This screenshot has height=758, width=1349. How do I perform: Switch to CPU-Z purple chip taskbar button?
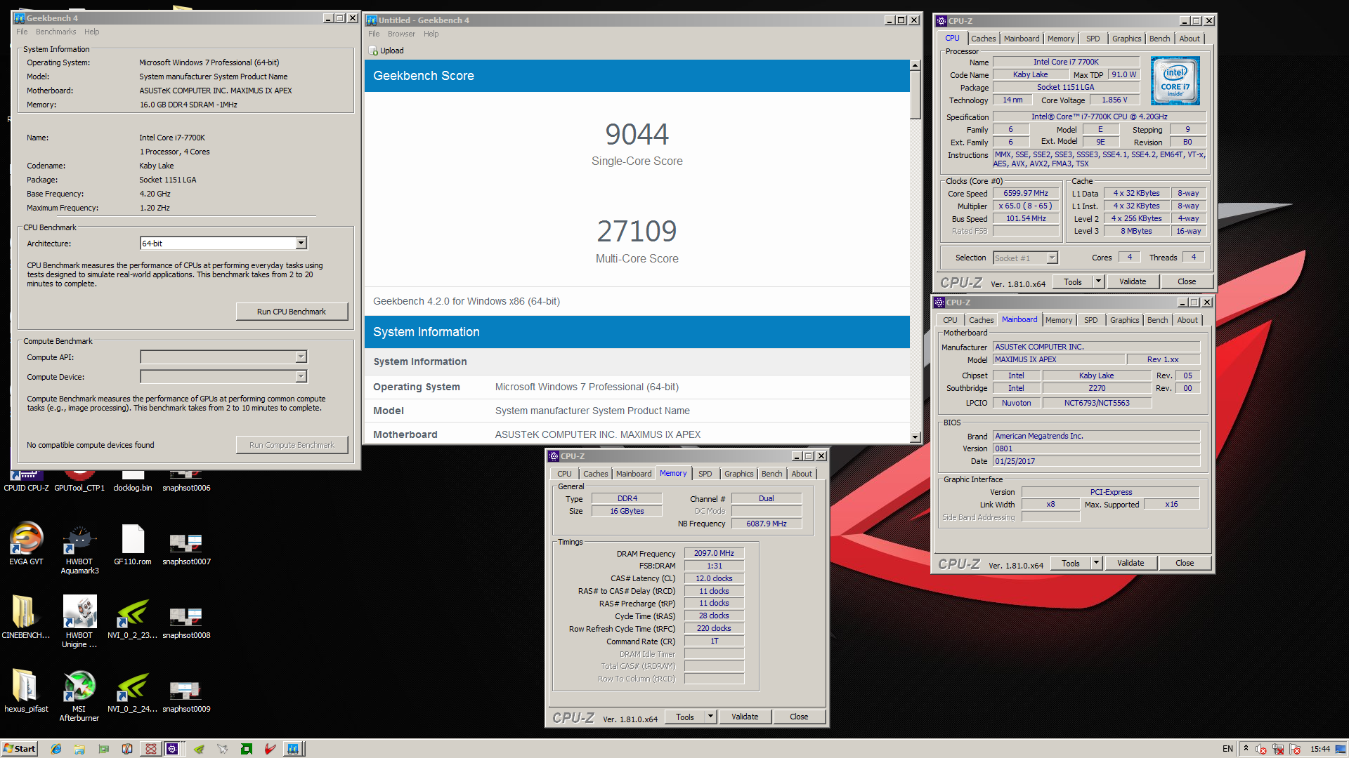[172, 749]
